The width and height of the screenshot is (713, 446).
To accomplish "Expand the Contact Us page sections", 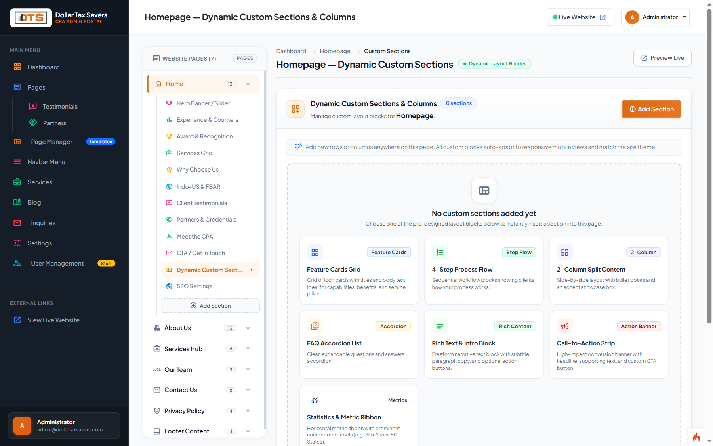I will point(248,390).
